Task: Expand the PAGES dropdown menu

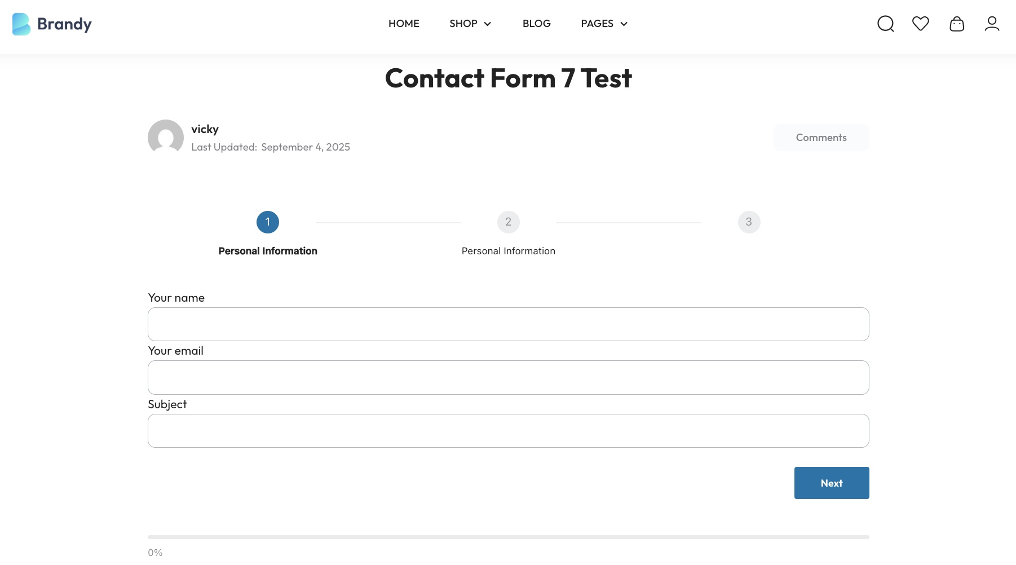Action: click(604, 24)
